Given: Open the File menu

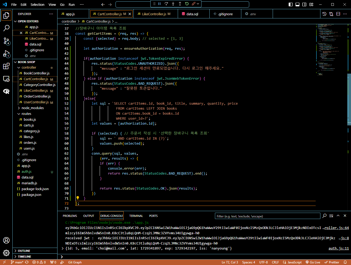Looking at the screenshot, I should pos(14,4).
